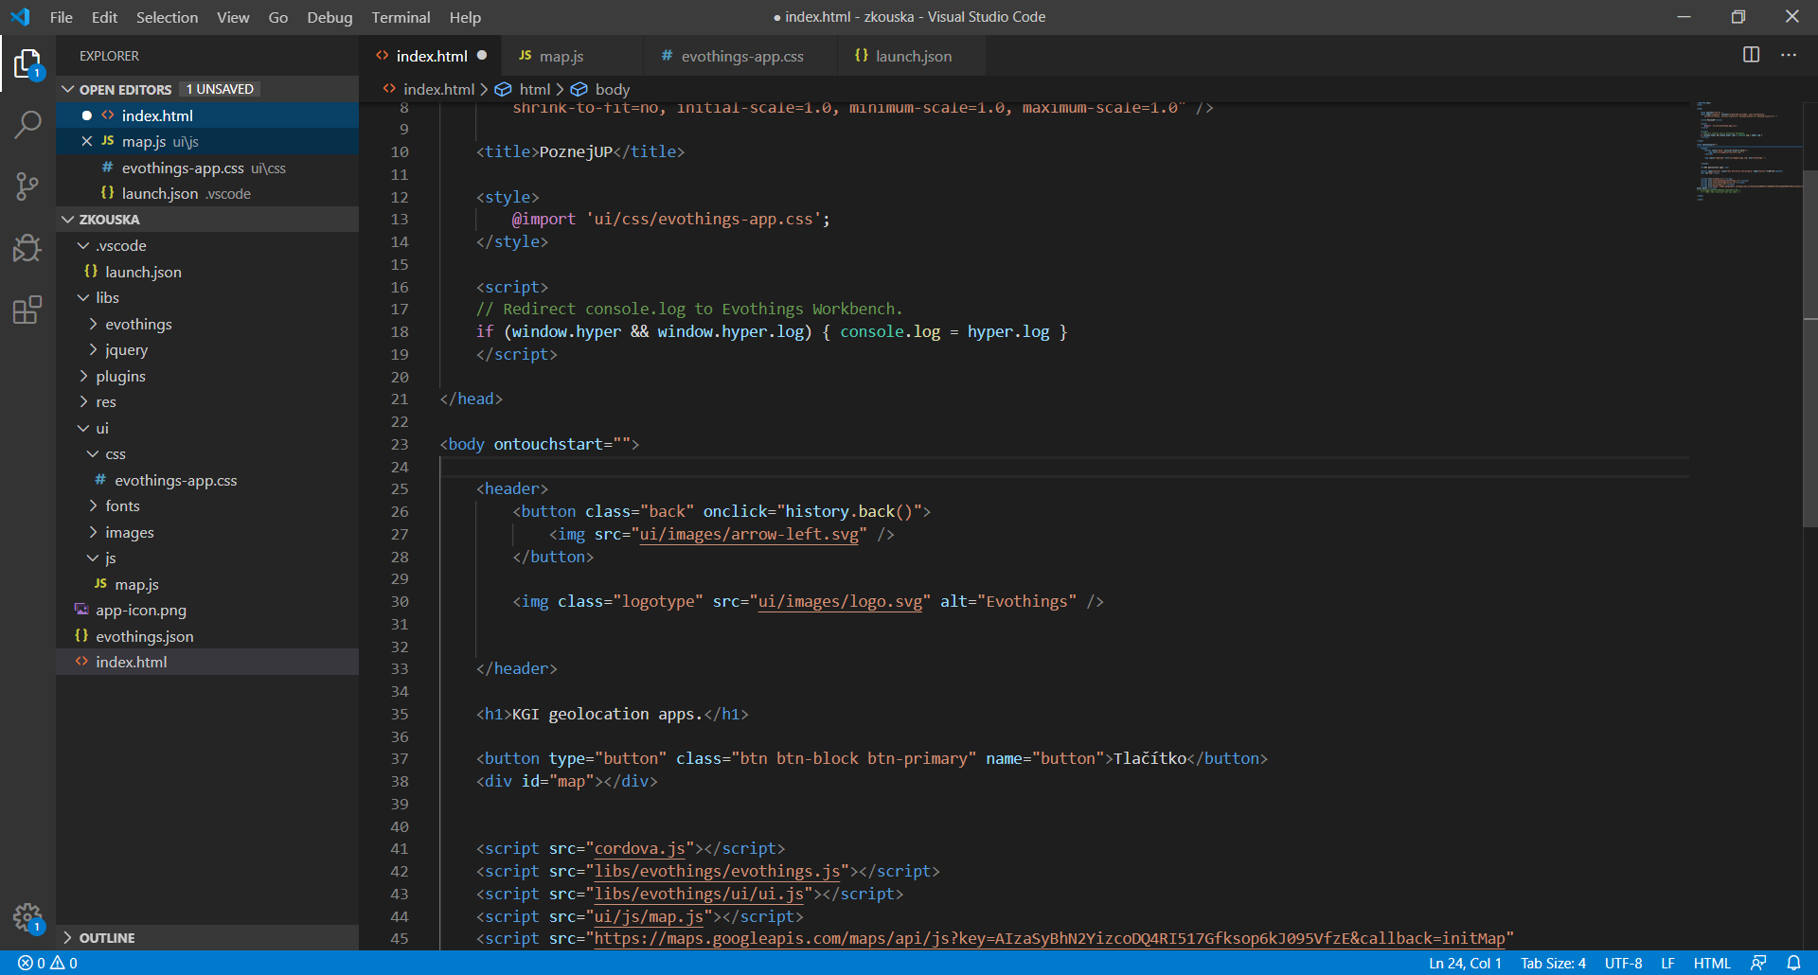Click the unsaved dot on index.html tab
The image size is (1818, 975).
[482, 56]
